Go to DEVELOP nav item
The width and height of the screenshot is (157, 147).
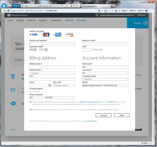[x=31, y=21]
